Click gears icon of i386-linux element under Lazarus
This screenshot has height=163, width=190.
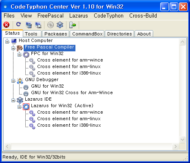[x=32, y=126]
